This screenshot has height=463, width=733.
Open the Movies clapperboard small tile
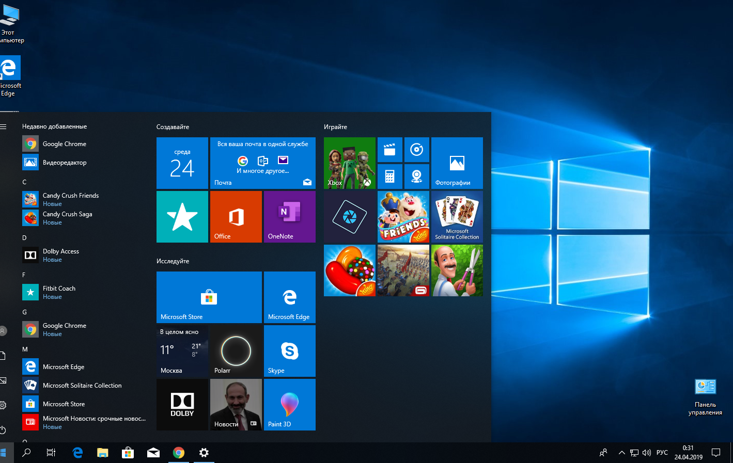point(390,150)
